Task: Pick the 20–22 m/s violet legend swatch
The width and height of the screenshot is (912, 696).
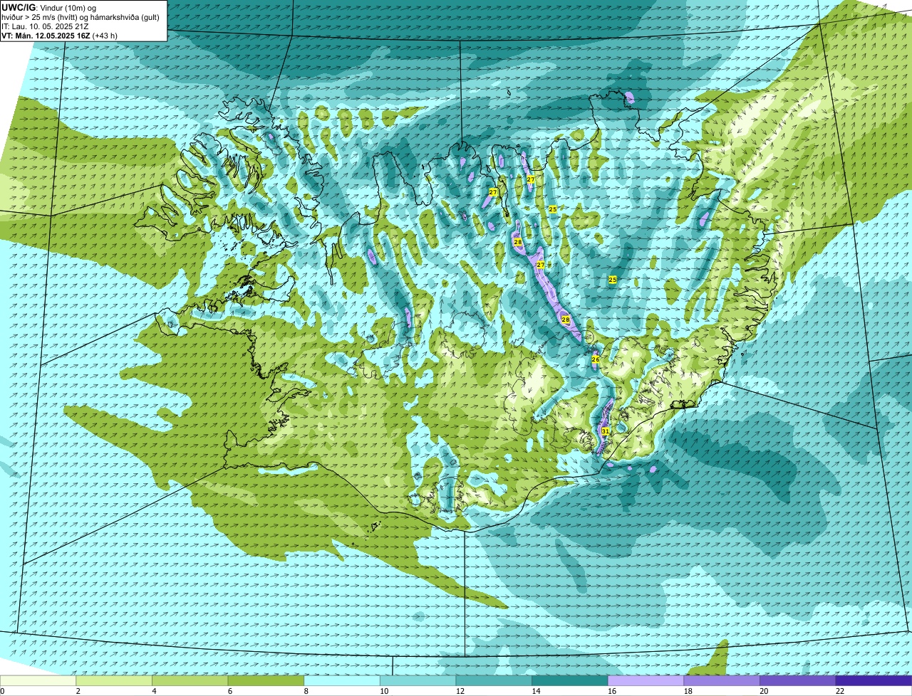Action: point(798,680)
